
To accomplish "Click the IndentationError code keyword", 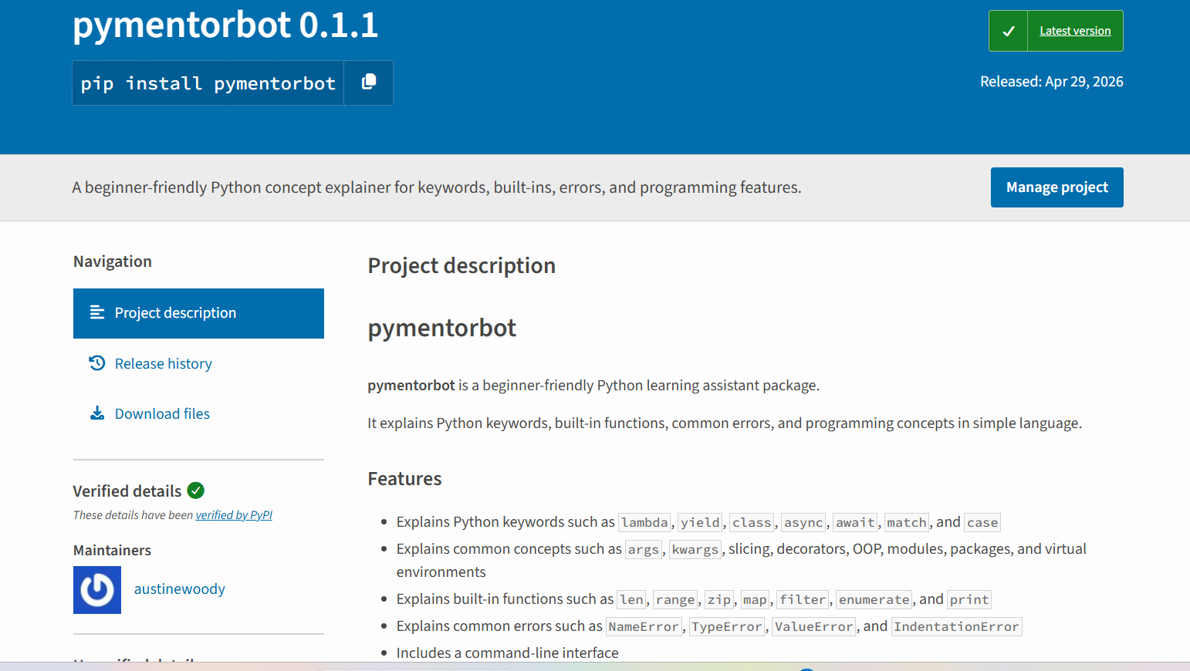I will [957, 627].
